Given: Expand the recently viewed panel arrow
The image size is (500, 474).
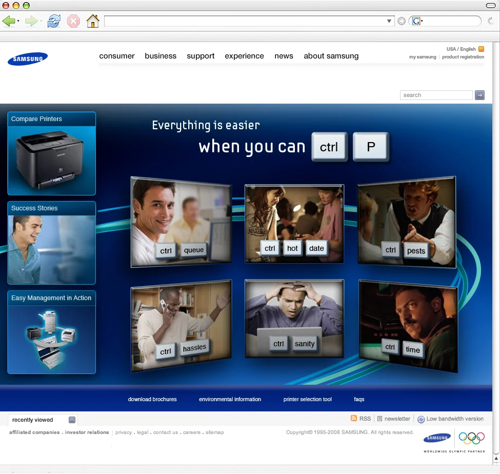Looking at the screenshot, I should pos(72,420).
